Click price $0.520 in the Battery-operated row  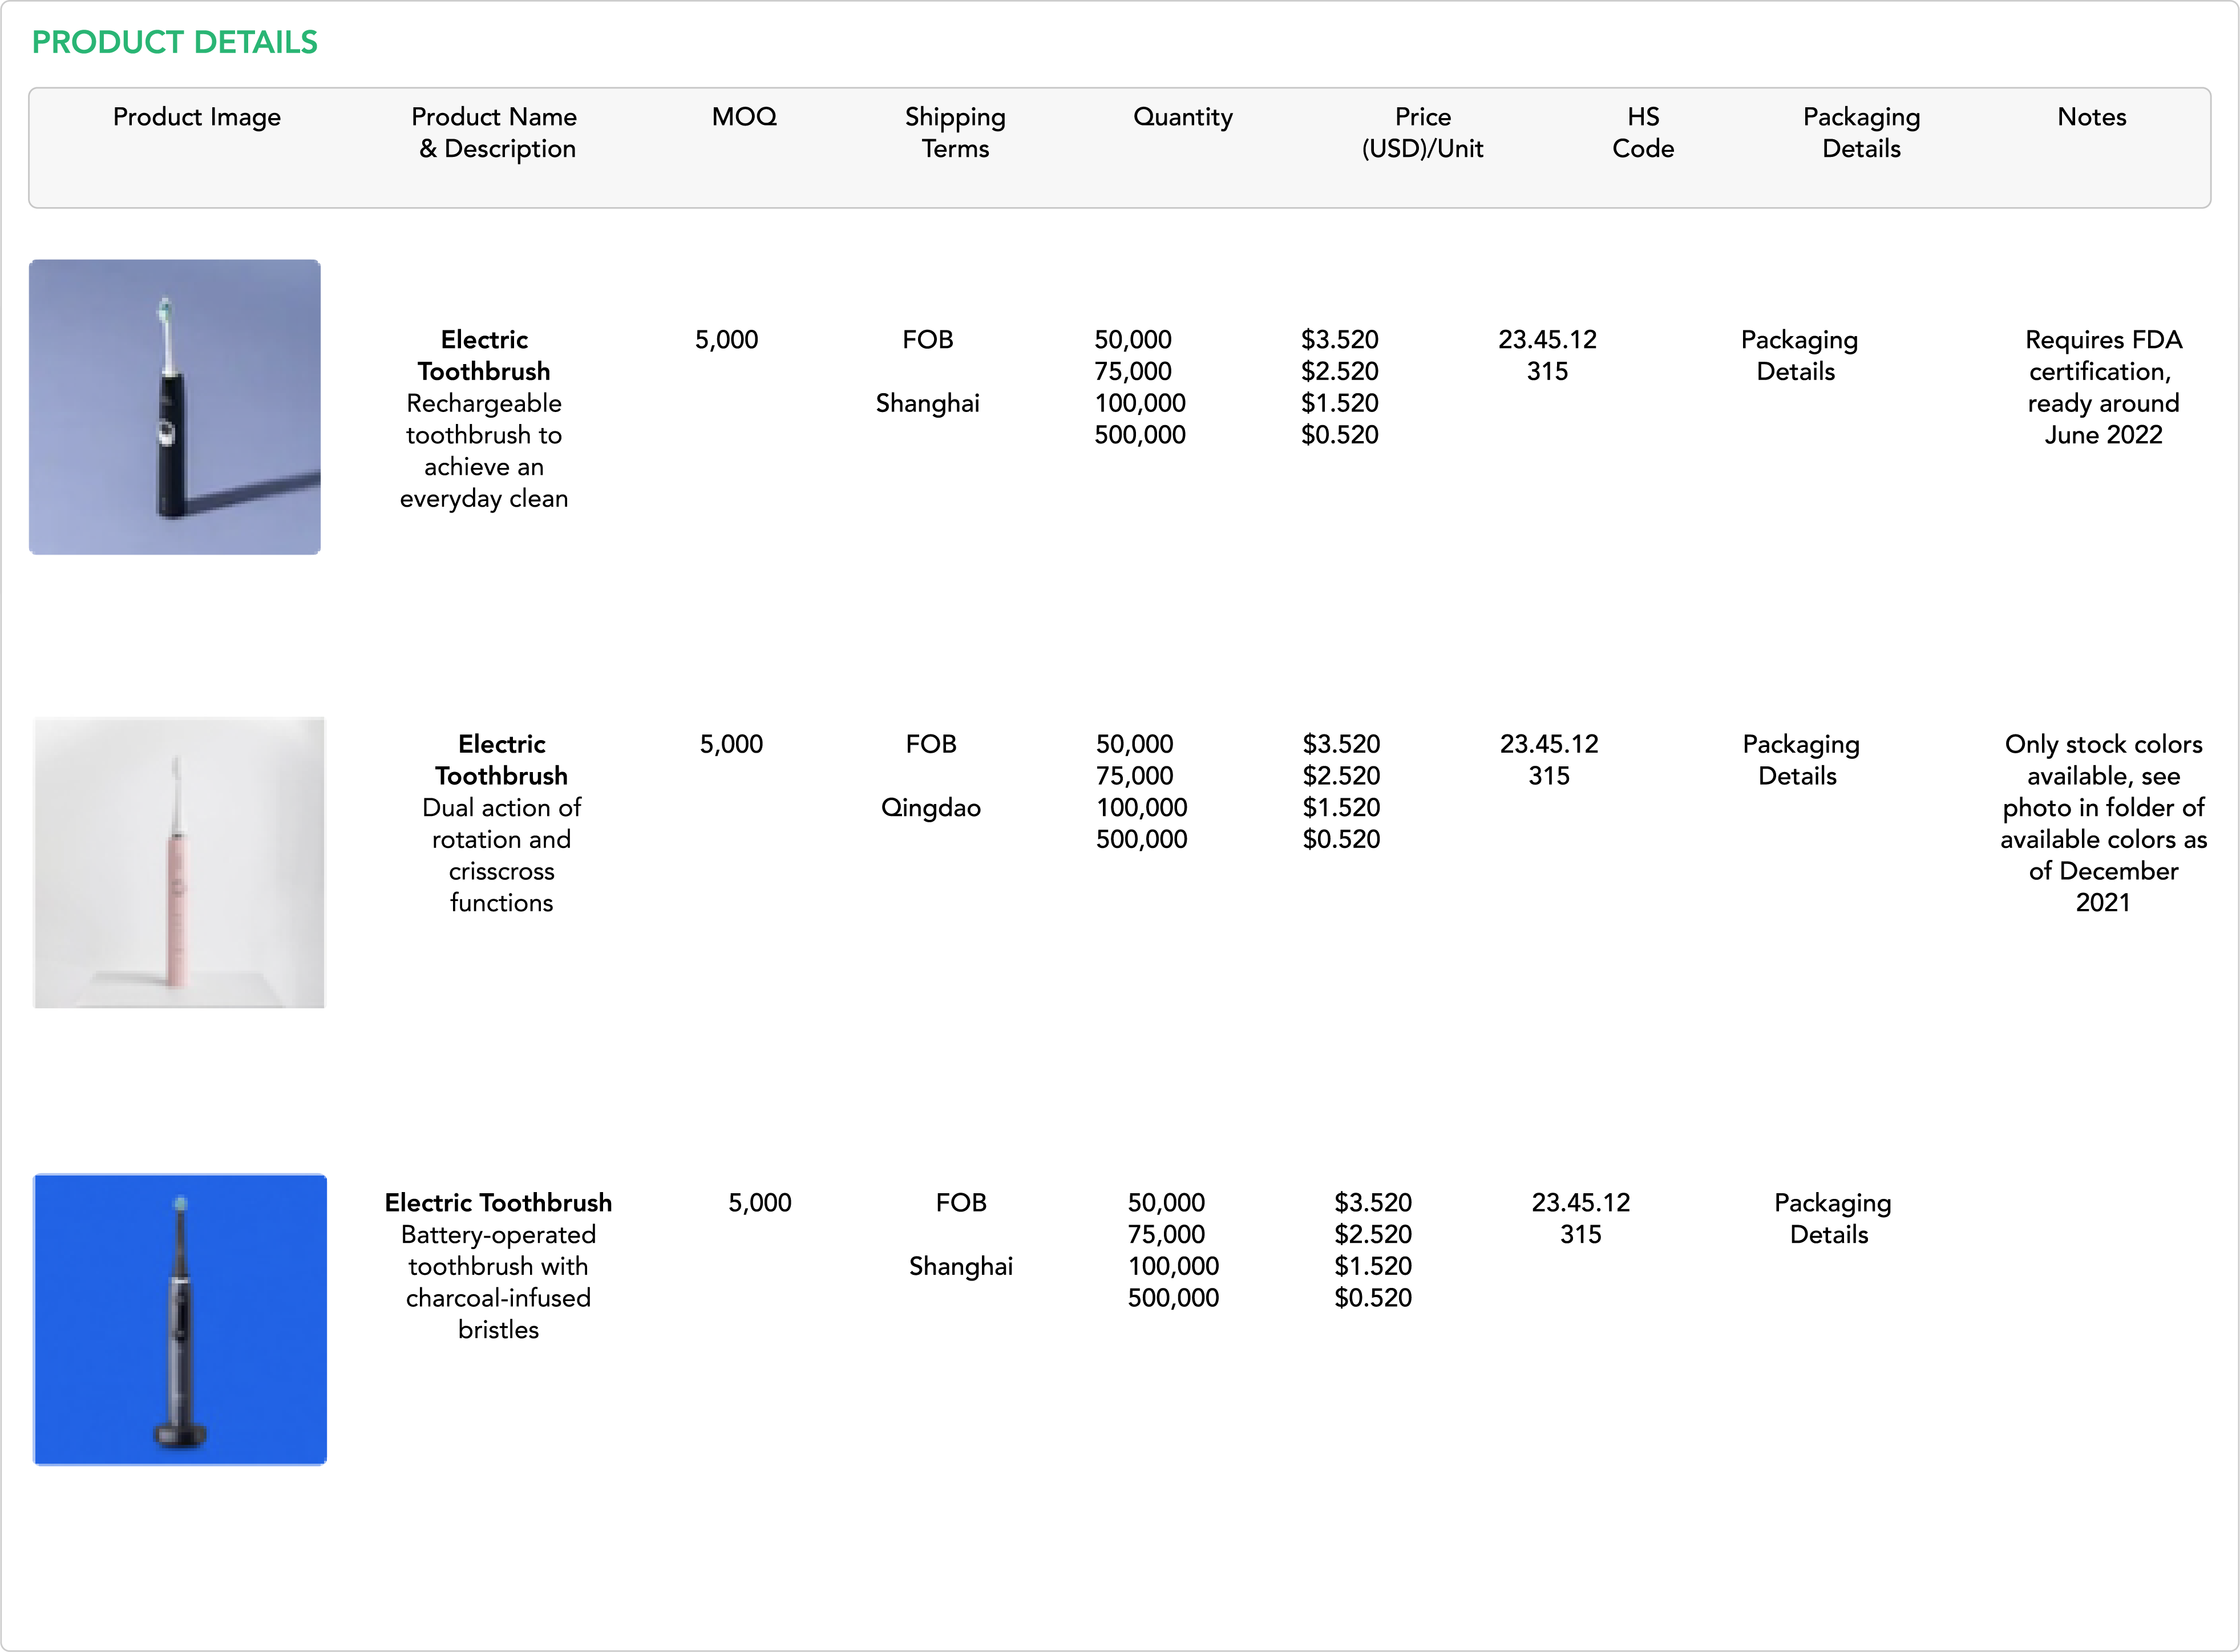click(x=1373, y=1299)
